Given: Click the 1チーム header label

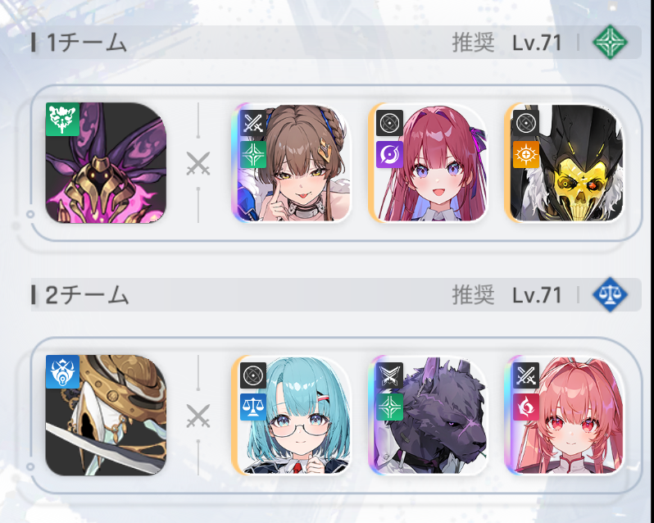Looking at the screenshot, I should coord(87,43).
